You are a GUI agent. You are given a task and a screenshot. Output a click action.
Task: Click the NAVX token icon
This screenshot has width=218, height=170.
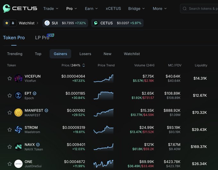18,147
